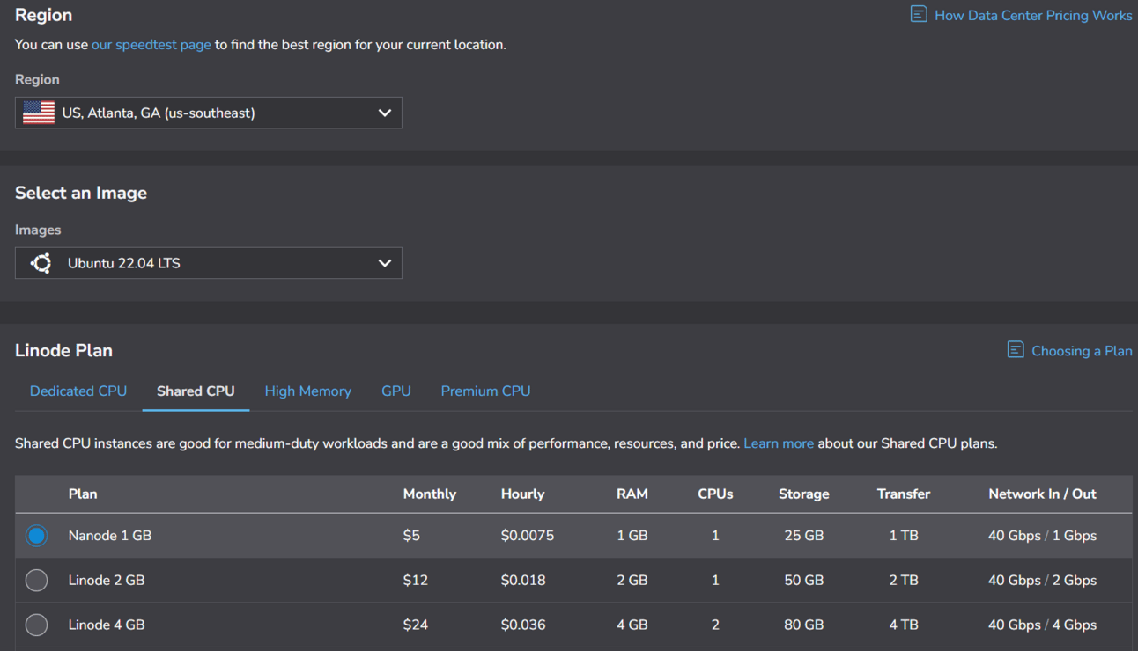Viewport: 1138px width, 651px height.
Task: Open the Region select showing Atlanta, GA
Action: coord(208,113)
